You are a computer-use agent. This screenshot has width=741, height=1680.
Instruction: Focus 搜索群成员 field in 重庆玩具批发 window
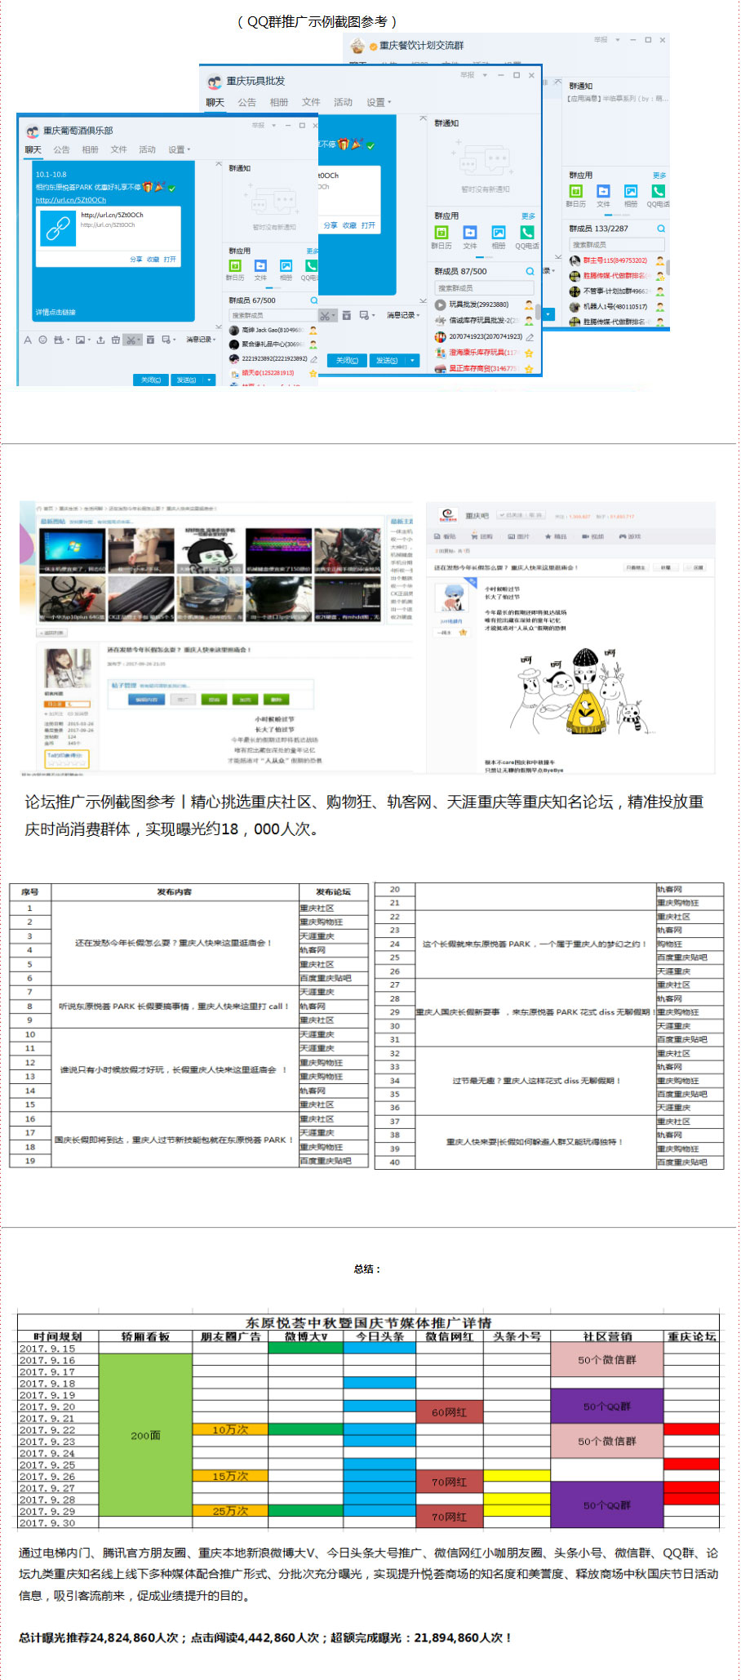(x=484, y=287)
